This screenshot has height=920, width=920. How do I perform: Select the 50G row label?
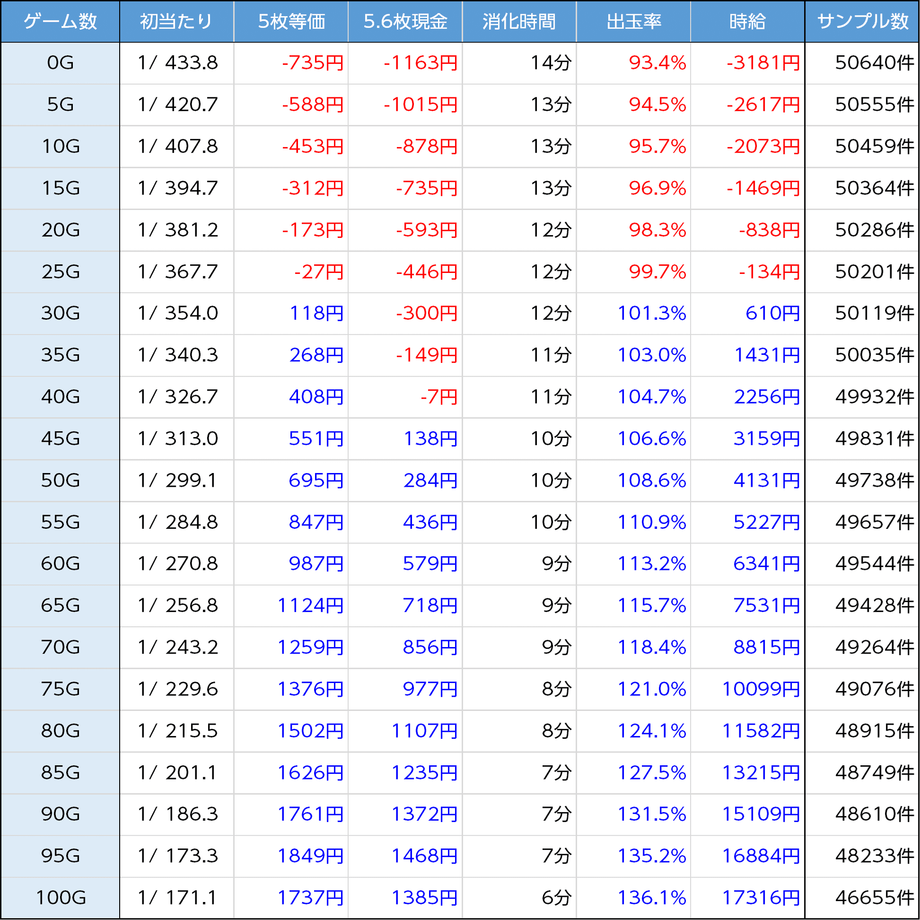pos(60,481)
